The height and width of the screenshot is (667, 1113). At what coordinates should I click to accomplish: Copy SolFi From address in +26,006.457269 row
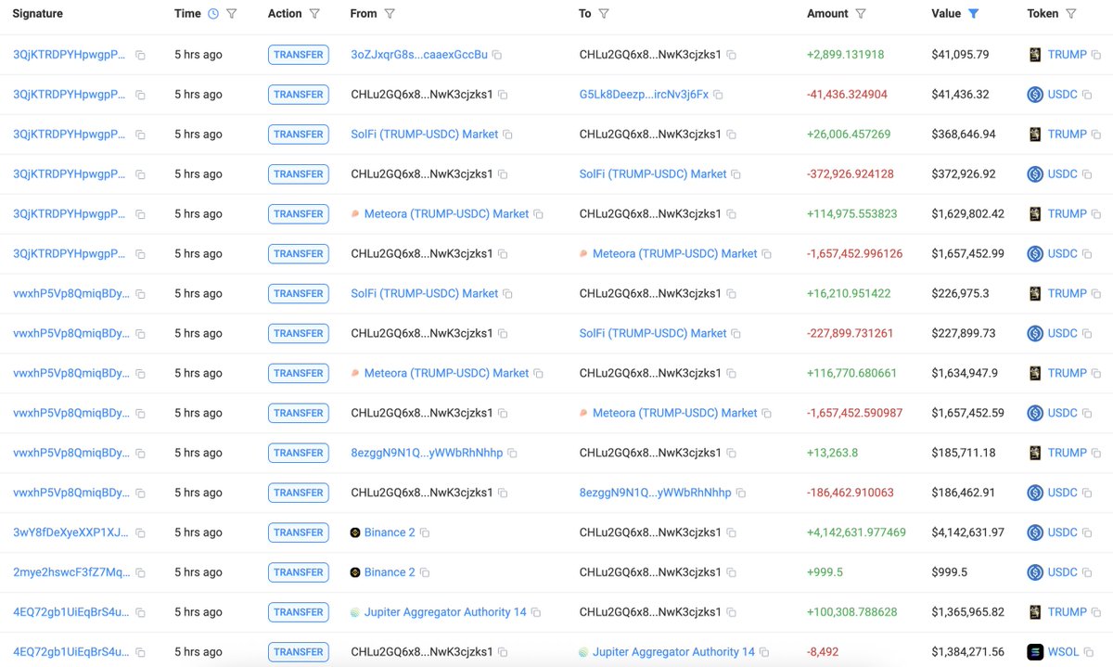click(507, 135)
